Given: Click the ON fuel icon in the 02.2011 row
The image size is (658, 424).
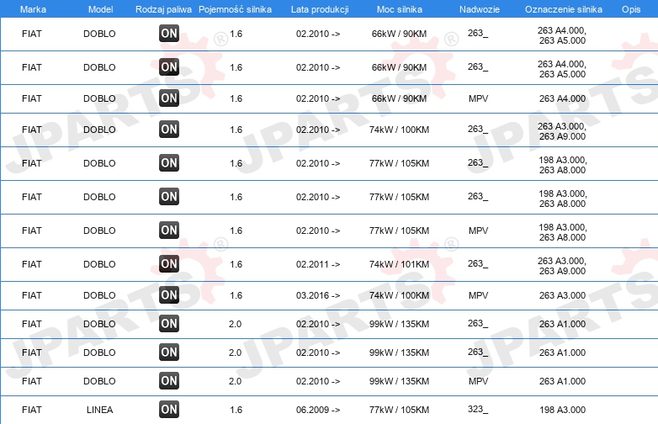Looking at the screenshot, I should (x=169, y=264).
